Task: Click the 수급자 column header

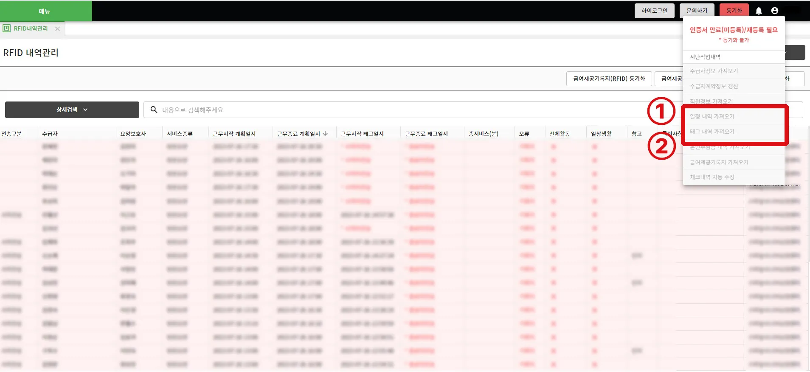Action: click(x=50, y=134)
